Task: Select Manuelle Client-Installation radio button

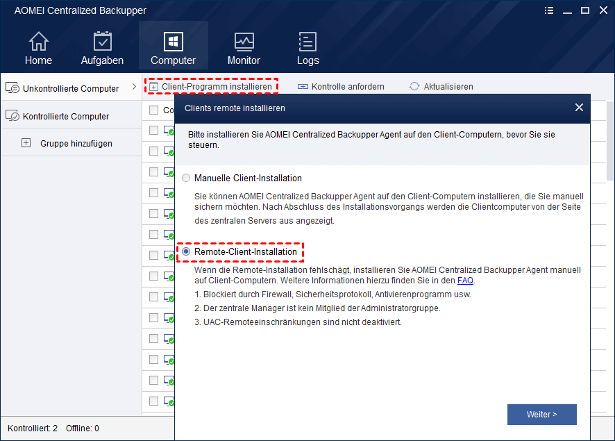Action: point(186,178)
